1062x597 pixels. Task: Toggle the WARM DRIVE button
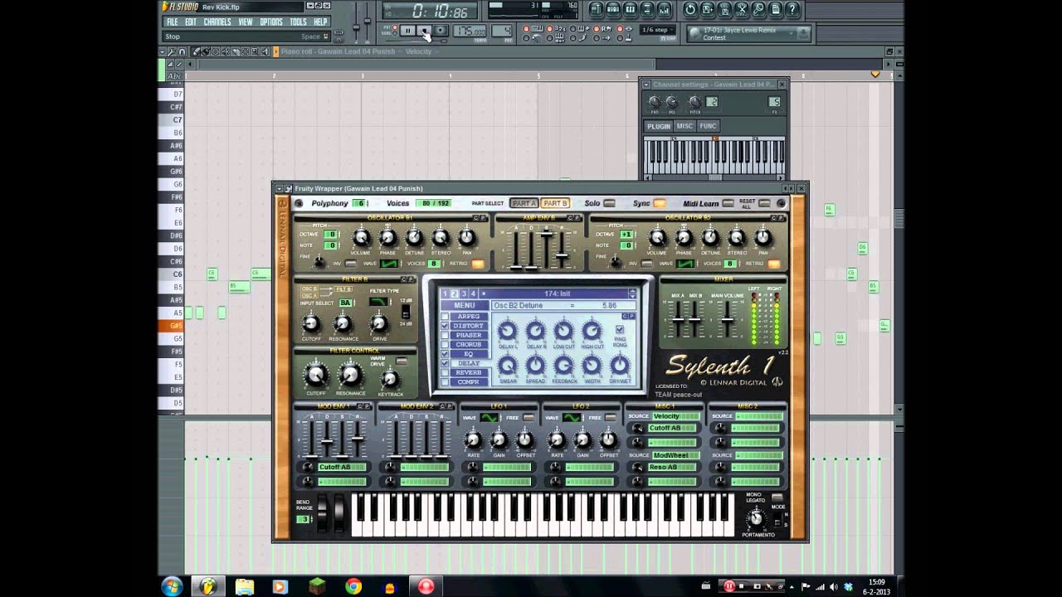pos(402,362)
